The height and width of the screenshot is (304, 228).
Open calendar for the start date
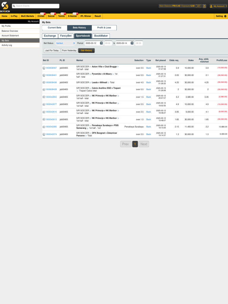click(102, 43)
